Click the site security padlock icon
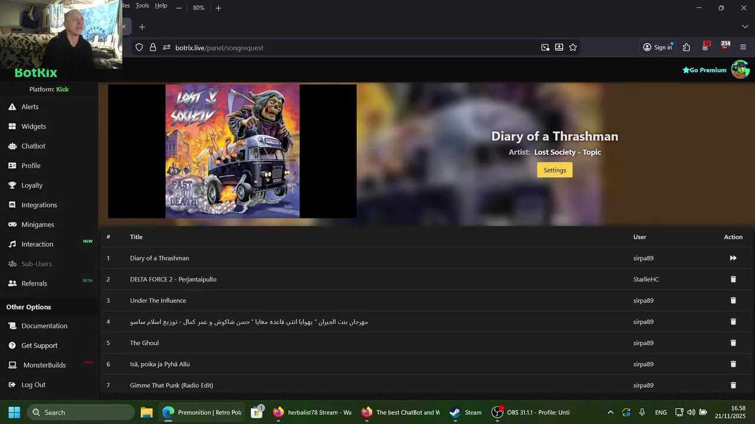 tap(153, 47)
